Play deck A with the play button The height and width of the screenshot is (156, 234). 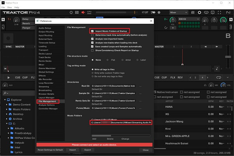click(x=9, y=77)
